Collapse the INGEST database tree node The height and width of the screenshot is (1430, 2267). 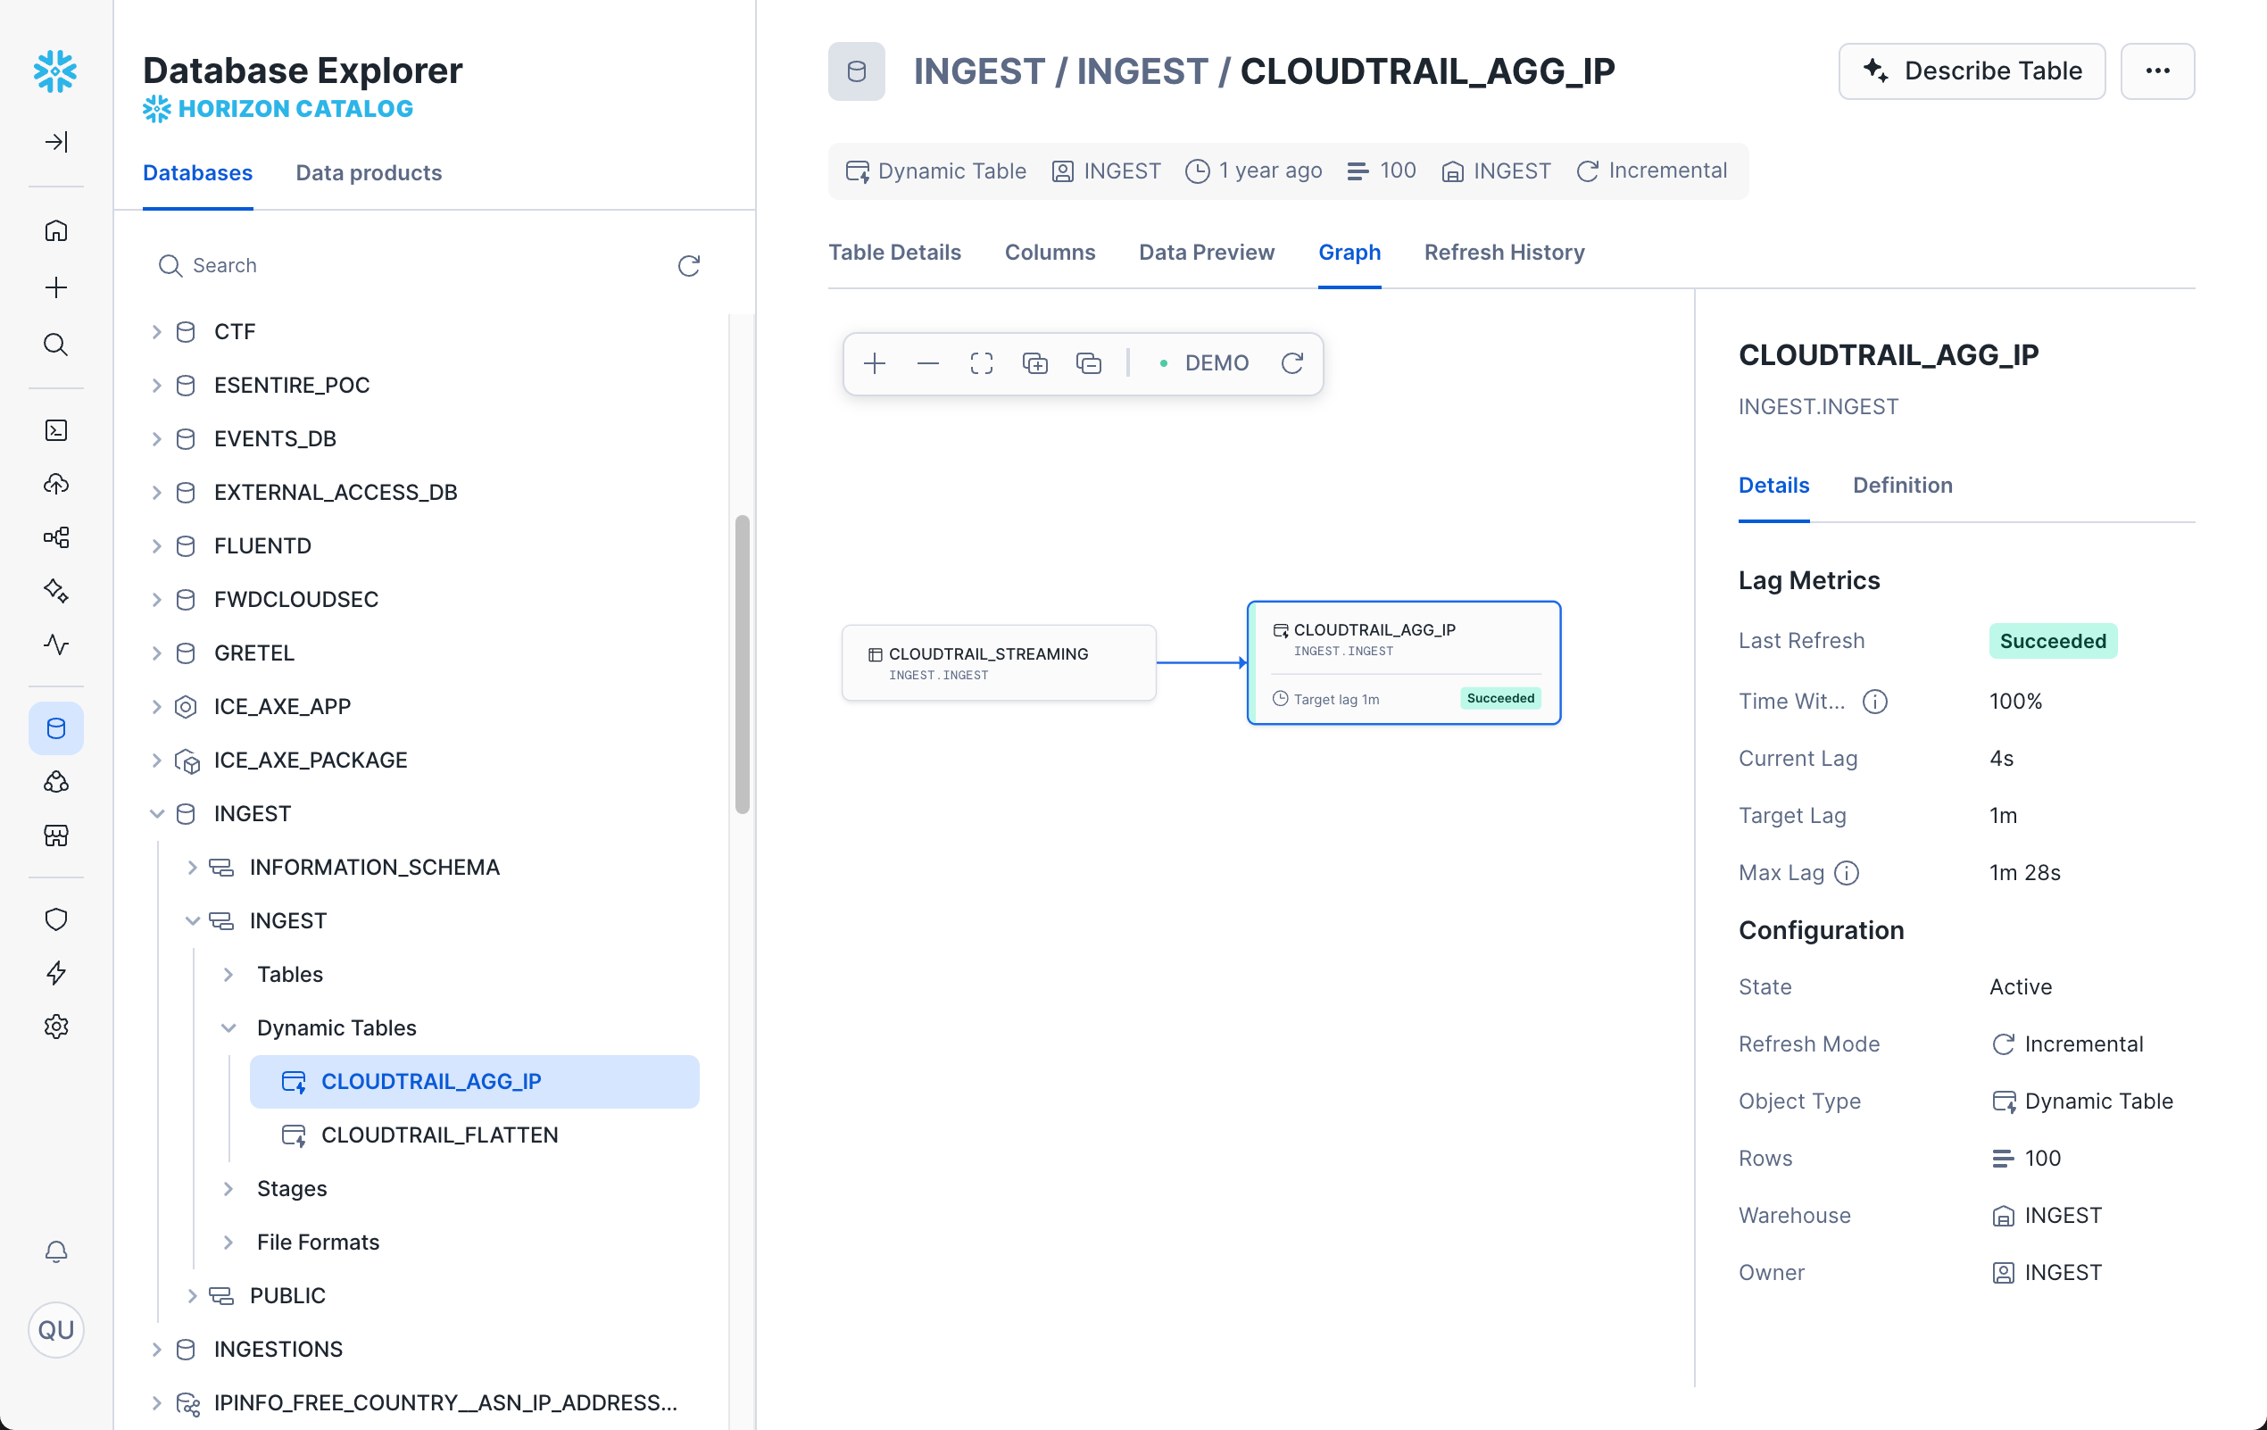(x=156, y=813)
